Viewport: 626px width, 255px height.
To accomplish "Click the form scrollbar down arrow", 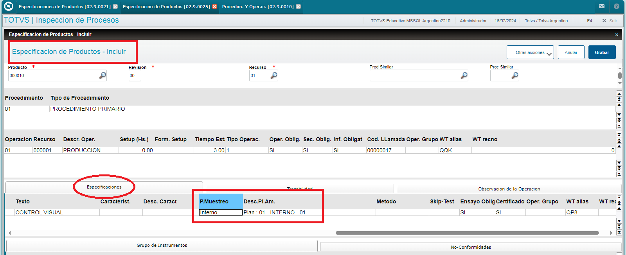I will click(x=620, y=83).
